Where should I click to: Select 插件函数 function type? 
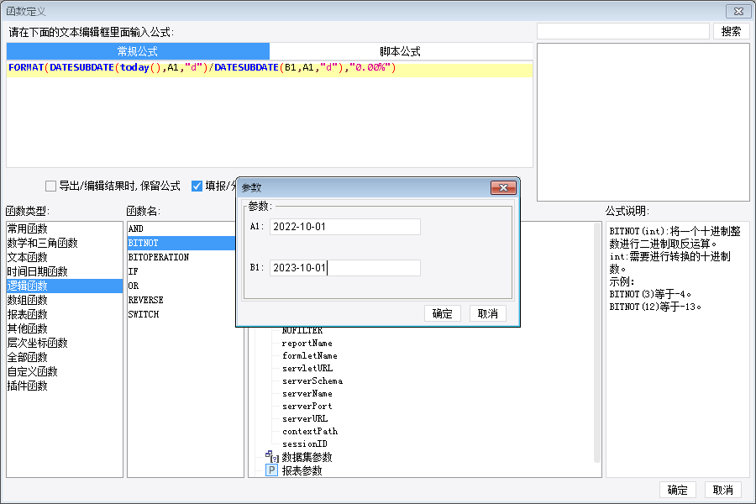coord(64,386)
